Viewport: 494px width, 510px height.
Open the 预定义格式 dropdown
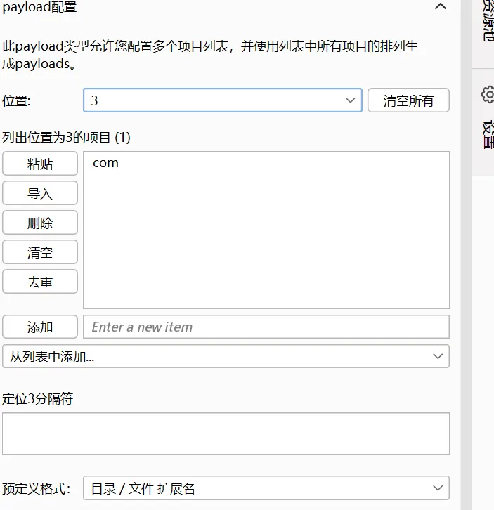(x=266, y=488)
